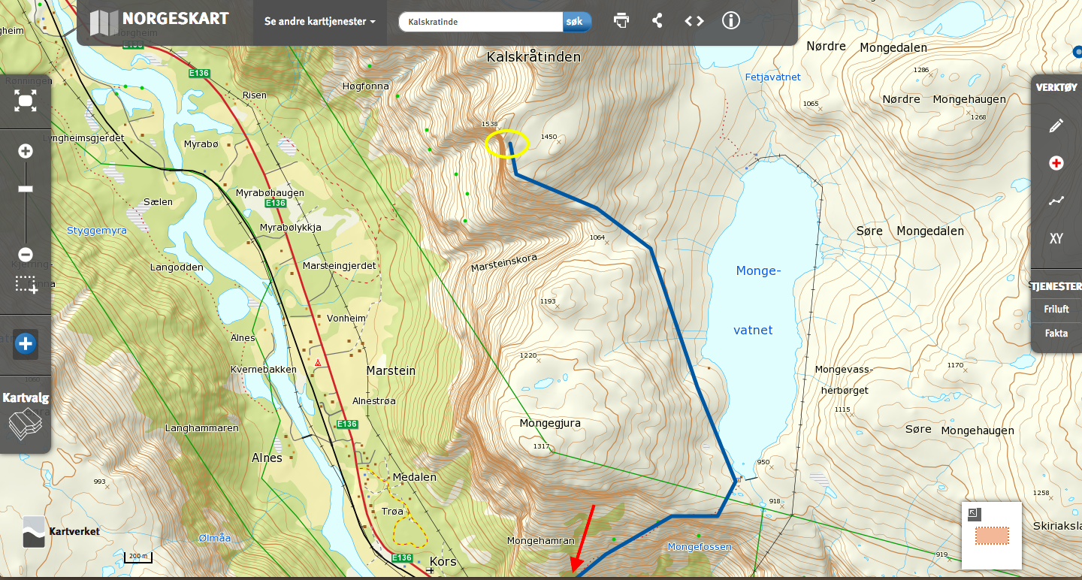Click the blue plus add button
The image size is (1082, 580).
click(x=26, y=344)
